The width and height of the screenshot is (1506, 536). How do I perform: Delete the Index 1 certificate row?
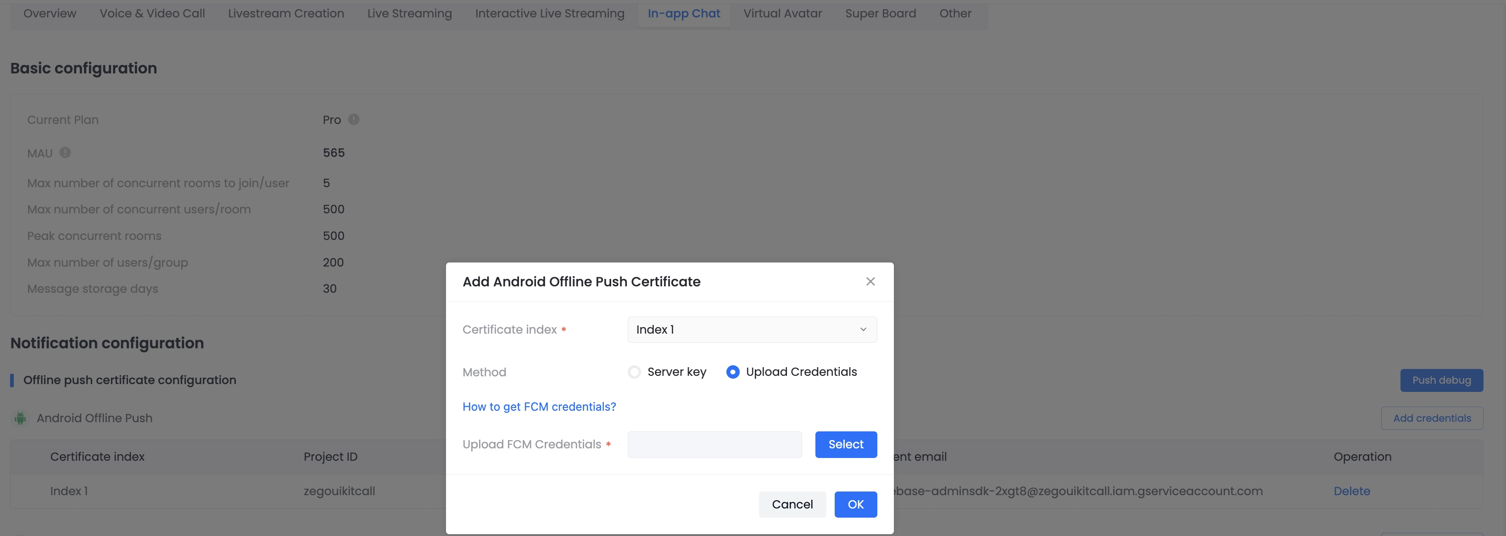pos(1352,491)
